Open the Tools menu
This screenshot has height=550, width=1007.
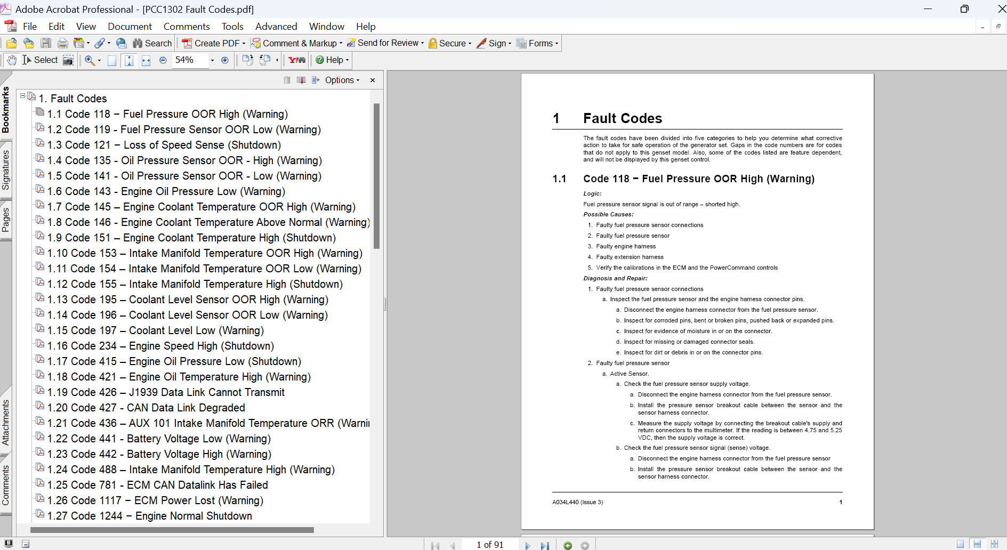(x=232, y=27)
